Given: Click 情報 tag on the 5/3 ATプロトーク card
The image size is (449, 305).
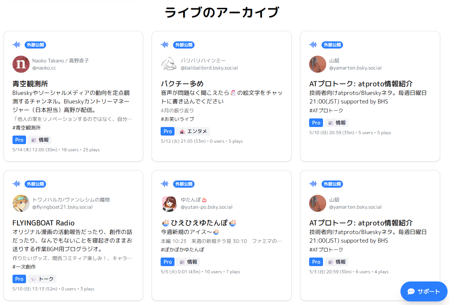Looking at the screenshot, I should click(x=336, y=262).
